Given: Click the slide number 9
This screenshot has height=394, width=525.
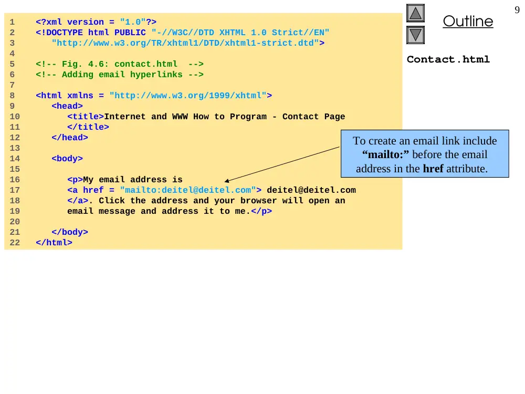Looking at the screenshot, I should click(x=517, y=9).
